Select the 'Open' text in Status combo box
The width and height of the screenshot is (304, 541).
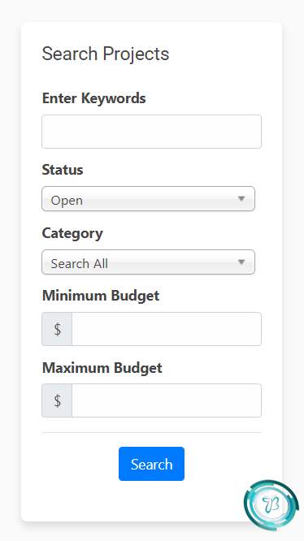click(x=67, y=201)
